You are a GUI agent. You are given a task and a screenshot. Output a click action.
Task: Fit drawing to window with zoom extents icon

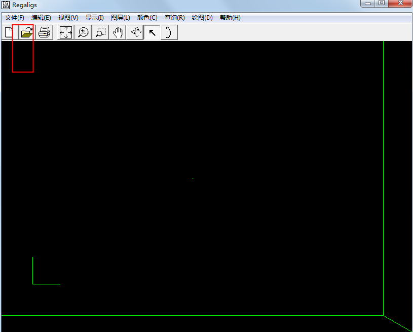click(x=66, y=32)
